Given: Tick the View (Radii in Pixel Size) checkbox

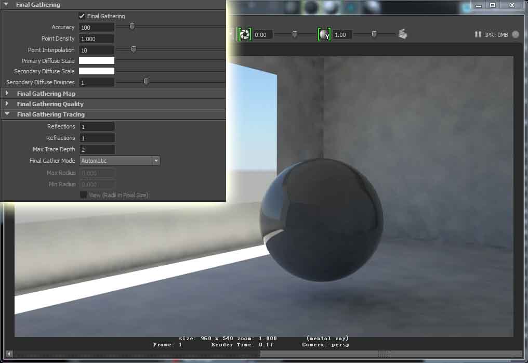Looking at the screenshot, I should [x=83, y=195].
